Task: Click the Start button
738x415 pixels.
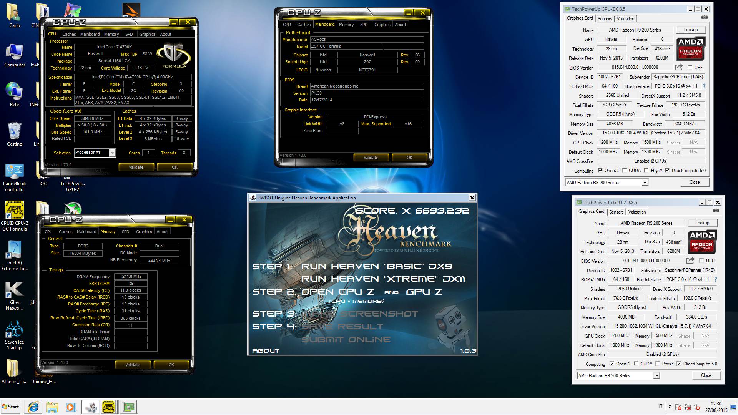Action: [10, 407]
